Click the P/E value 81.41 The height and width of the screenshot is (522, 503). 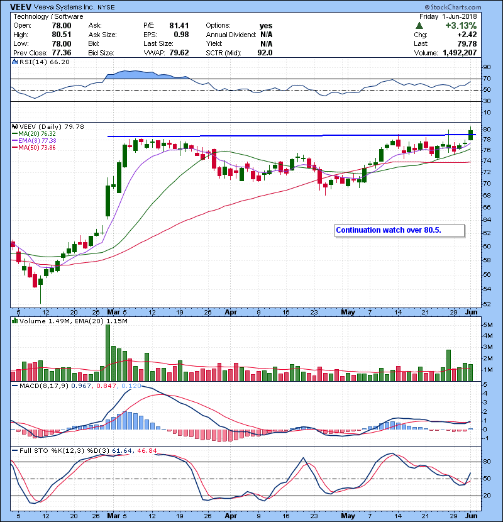coord(179,26)
